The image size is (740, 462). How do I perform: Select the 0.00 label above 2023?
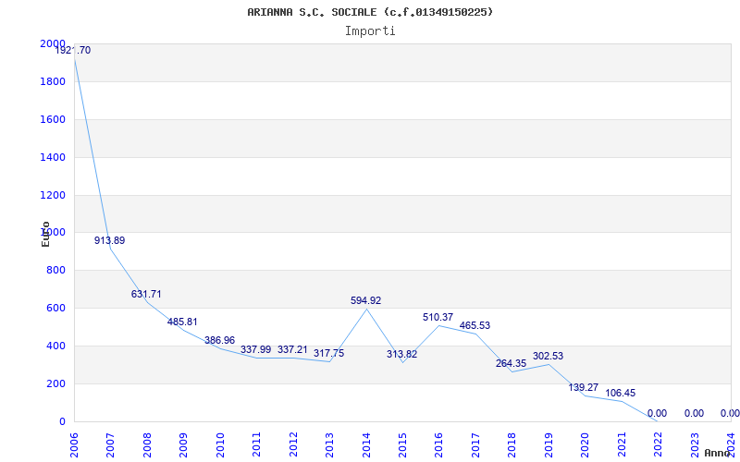point(694,413)
